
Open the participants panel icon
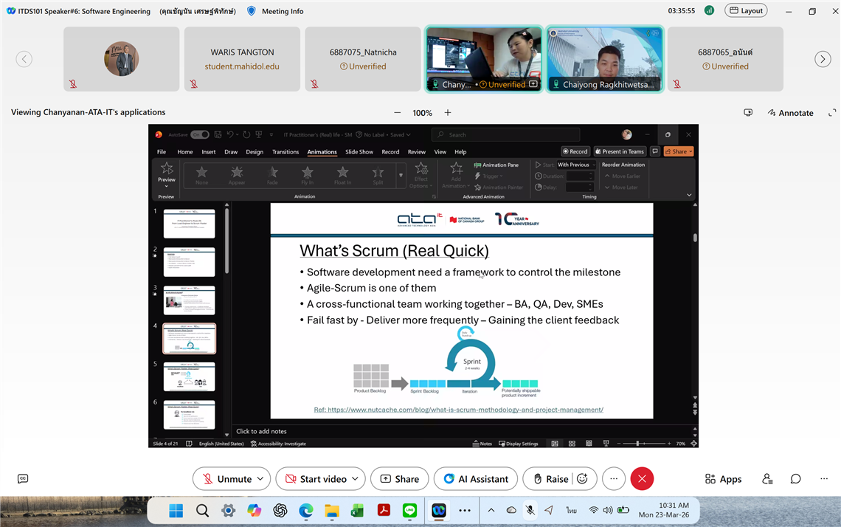coord(767,479)
